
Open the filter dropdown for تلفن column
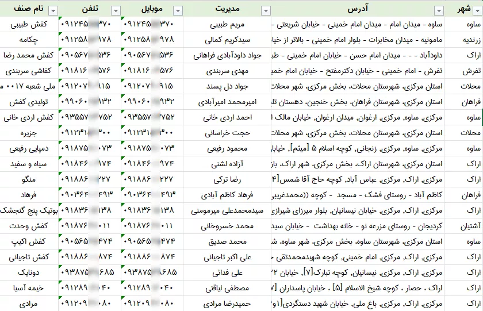click(116, 11)
